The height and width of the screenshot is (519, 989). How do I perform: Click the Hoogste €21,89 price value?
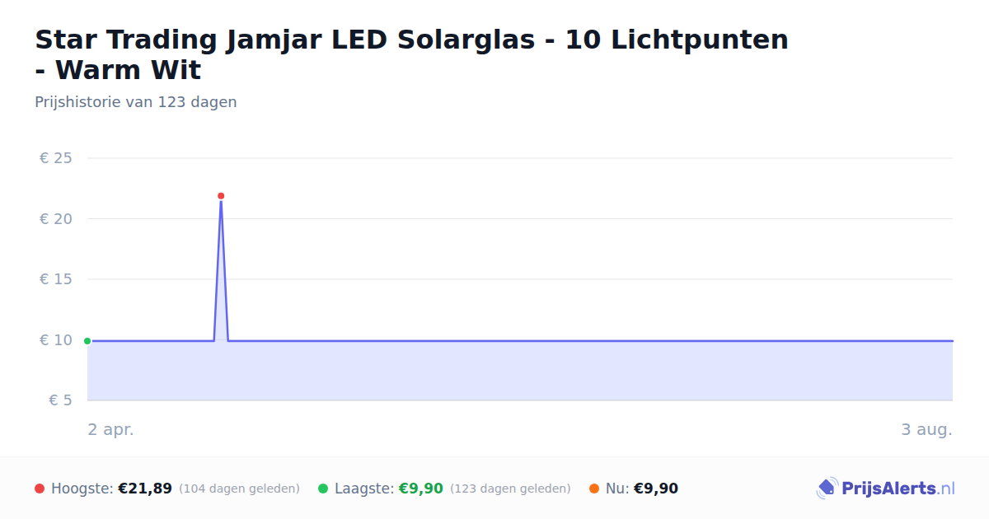145,489
